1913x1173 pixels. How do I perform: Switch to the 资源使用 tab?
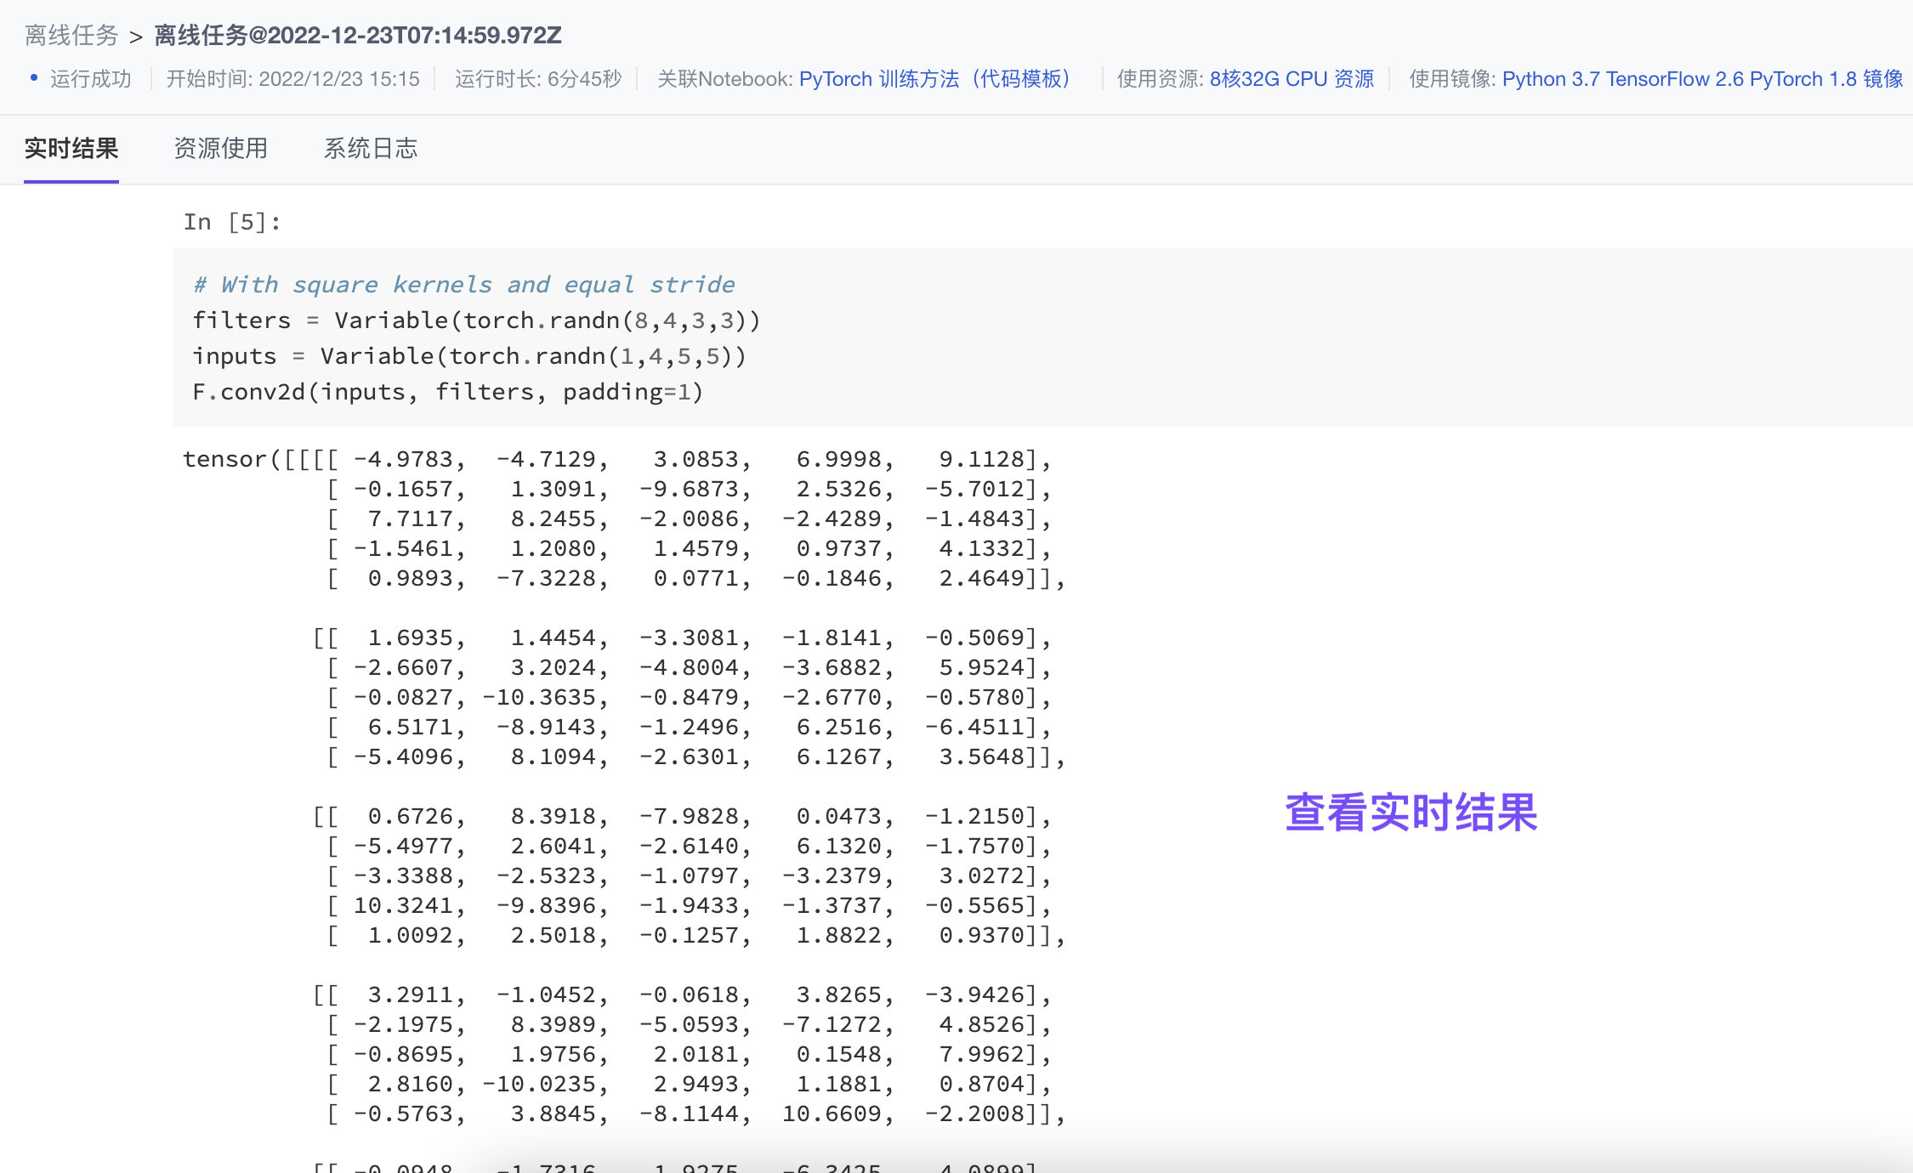pyautogui.click(x=220, y=149)
